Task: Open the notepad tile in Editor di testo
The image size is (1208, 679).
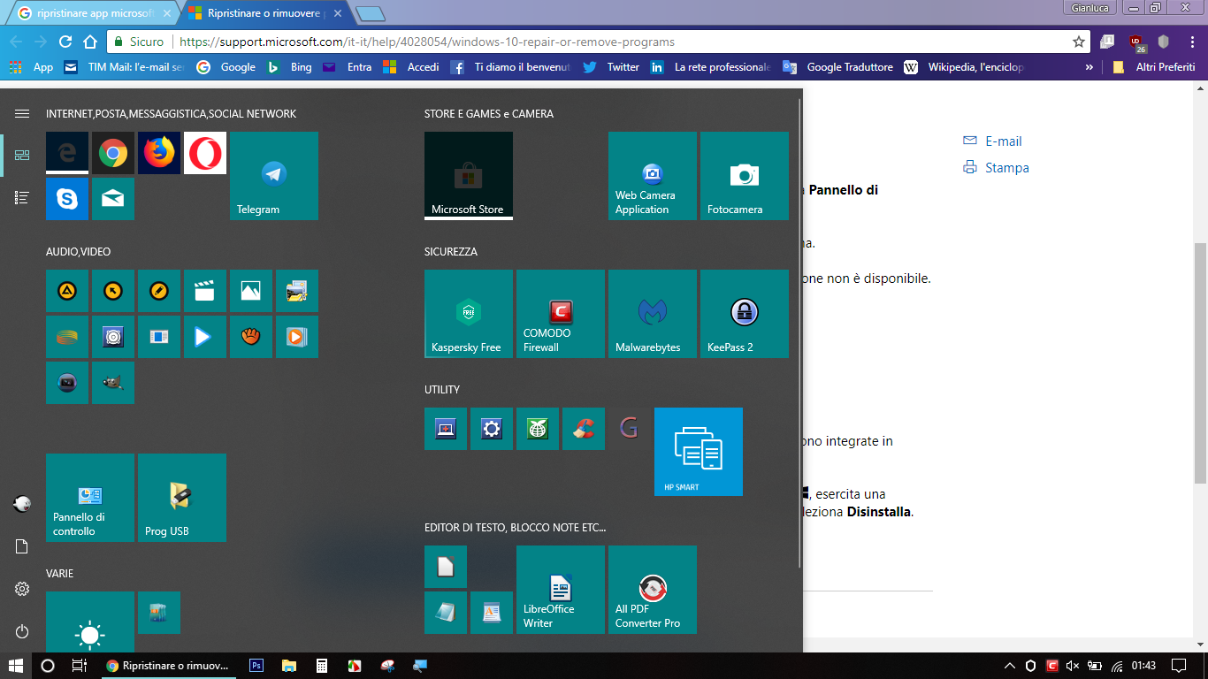Action: [446, 613]
